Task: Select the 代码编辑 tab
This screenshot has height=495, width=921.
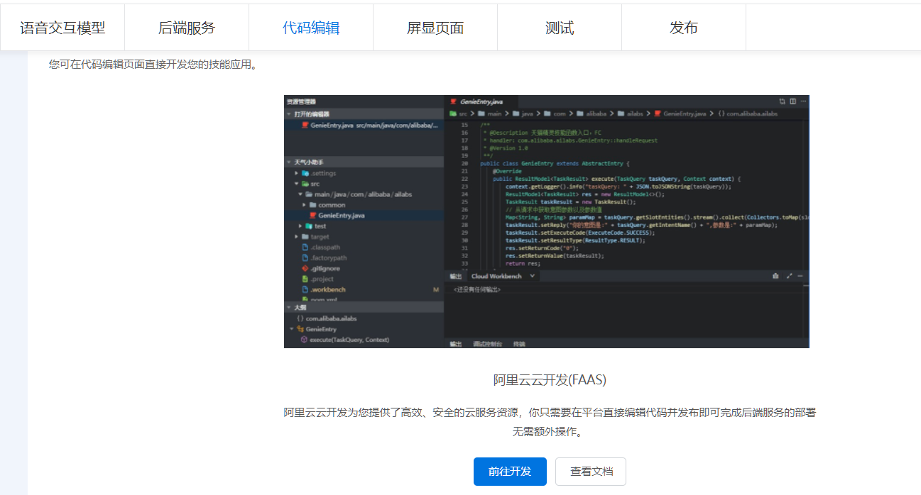Action: [x=311, y=28]
